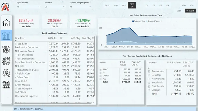
Task: Select the GM / Unit row
Action: [x=54, y=92]
